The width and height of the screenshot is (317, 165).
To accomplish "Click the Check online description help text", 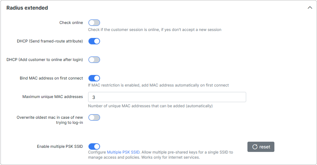I will 155,30.
